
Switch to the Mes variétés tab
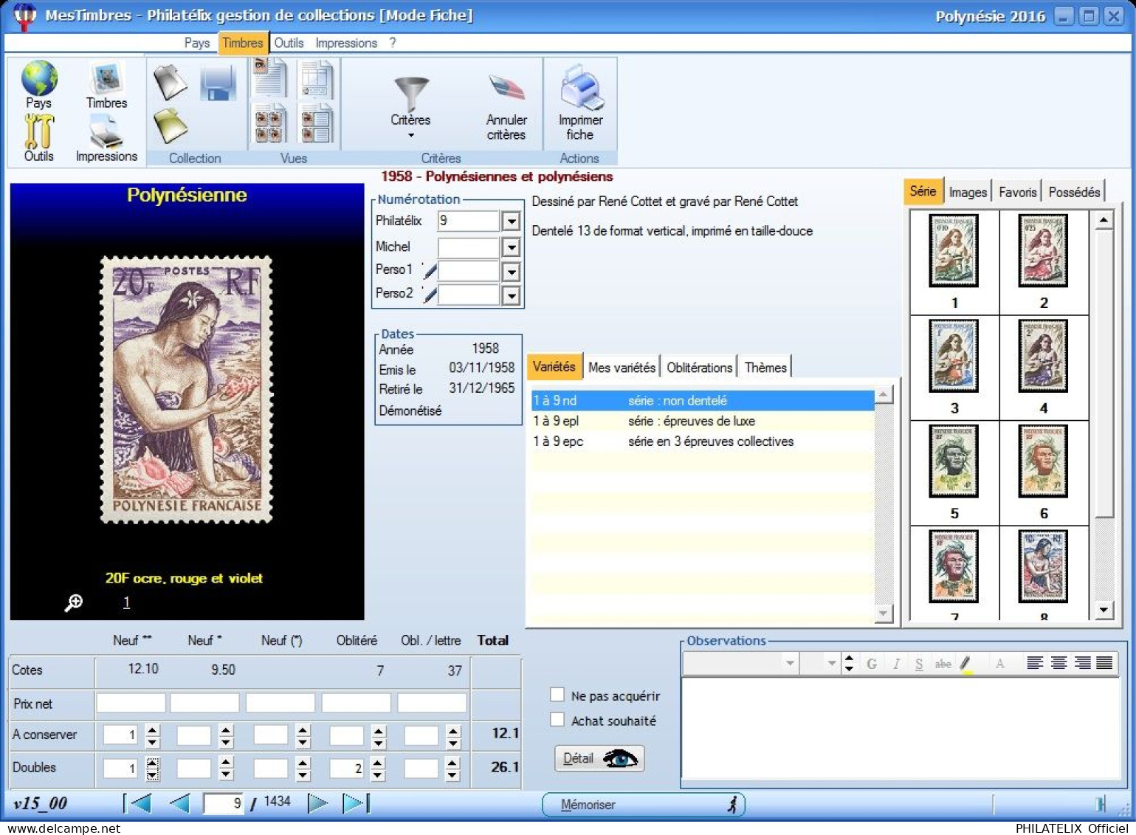coord(622,367)
